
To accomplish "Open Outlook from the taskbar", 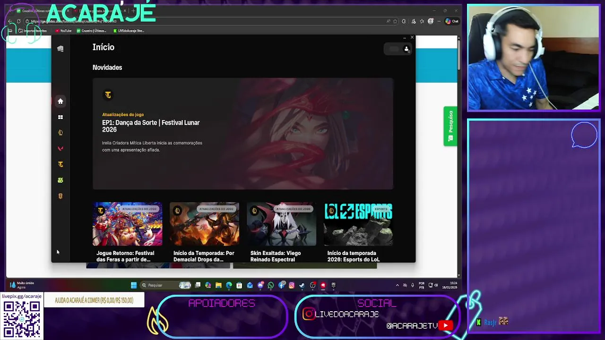I will coord(250,285).
